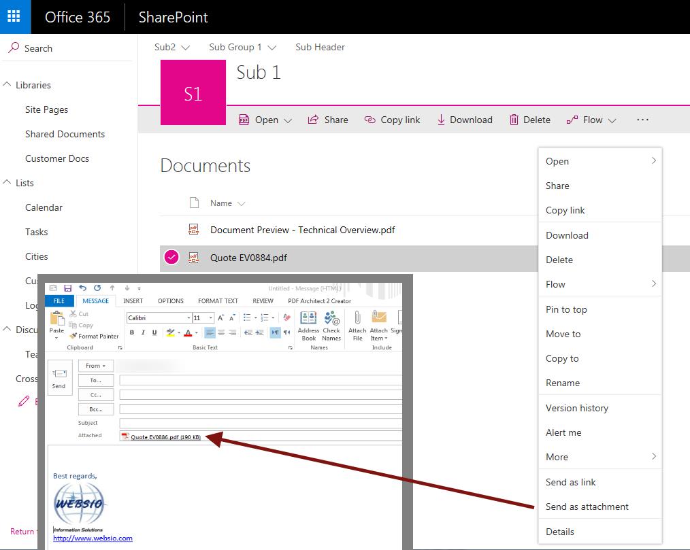Toggle Align Right in Outlook ribbon
The image size is (690, 550).
tap(232, 332)
